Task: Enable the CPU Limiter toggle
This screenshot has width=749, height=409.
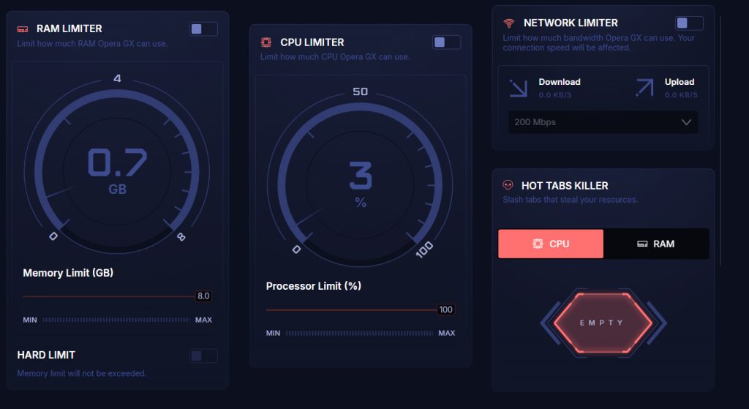Action: pos(447,42)
